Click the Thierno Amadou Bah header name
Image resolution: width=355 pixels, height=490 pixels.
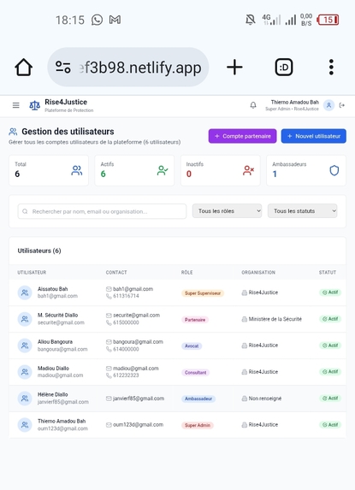(294, 102)
